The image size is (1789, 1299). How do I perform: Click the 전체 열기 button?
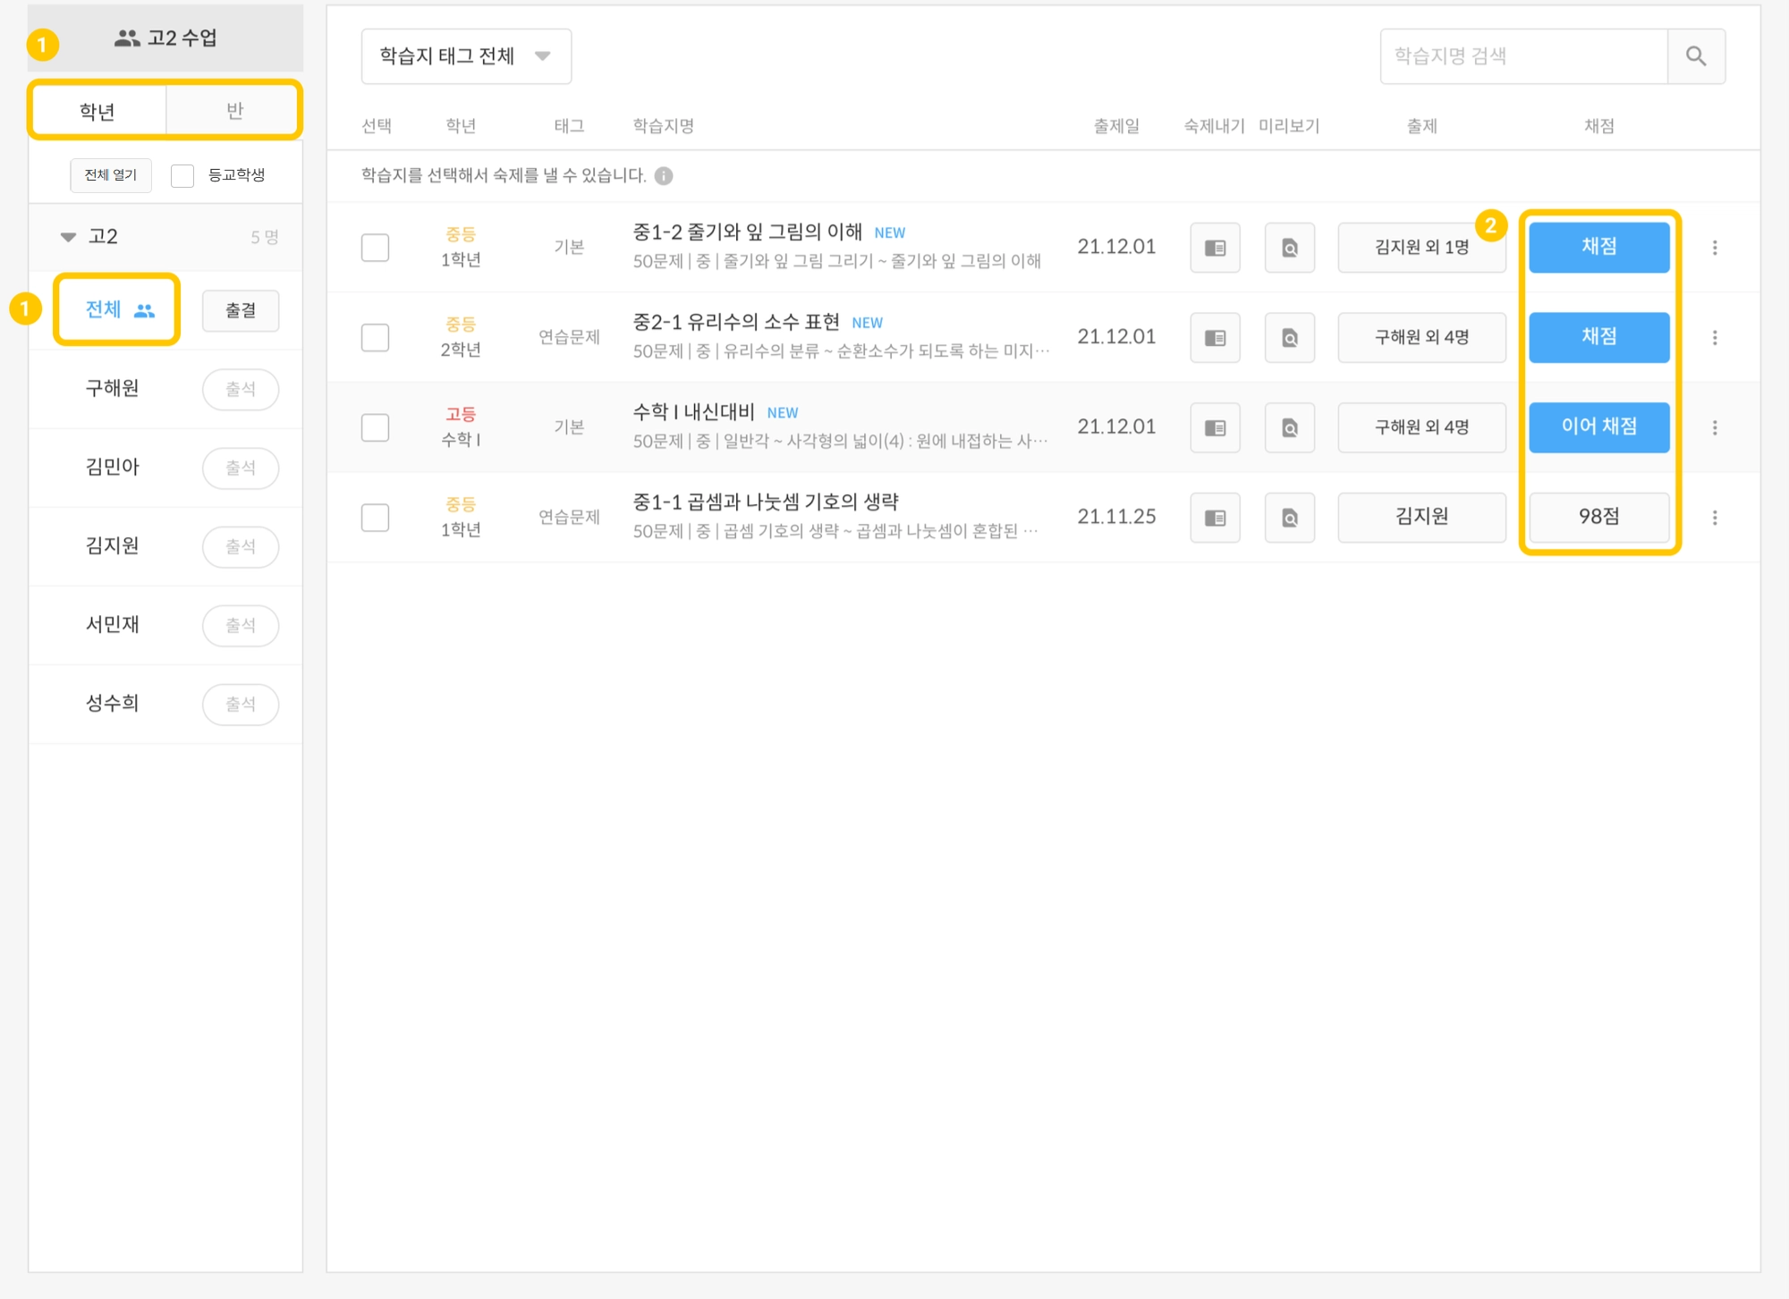[x=111, y=175]
